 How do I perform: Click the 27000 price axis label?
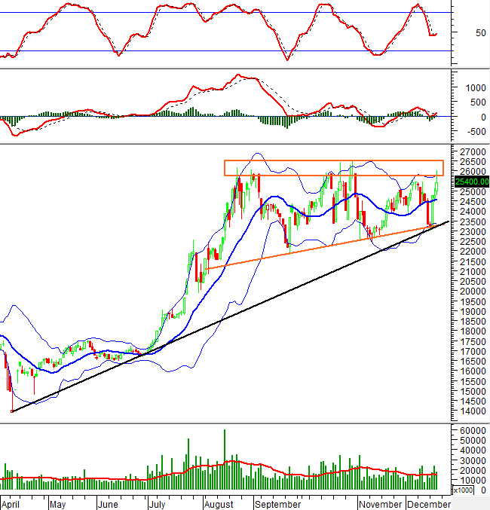470,151
